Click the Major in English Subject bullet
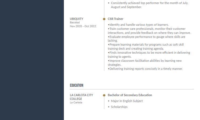 click(x=127, y=101)
